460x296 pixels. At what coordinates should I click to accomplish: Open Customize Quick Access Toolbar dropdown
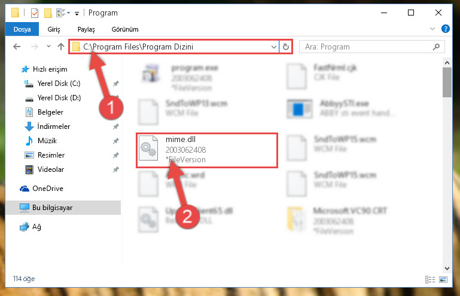click(x=77, y=14)
